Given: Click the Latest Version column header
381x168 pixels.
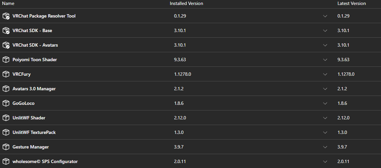Looking at the screenshot, I should [352, 3].
